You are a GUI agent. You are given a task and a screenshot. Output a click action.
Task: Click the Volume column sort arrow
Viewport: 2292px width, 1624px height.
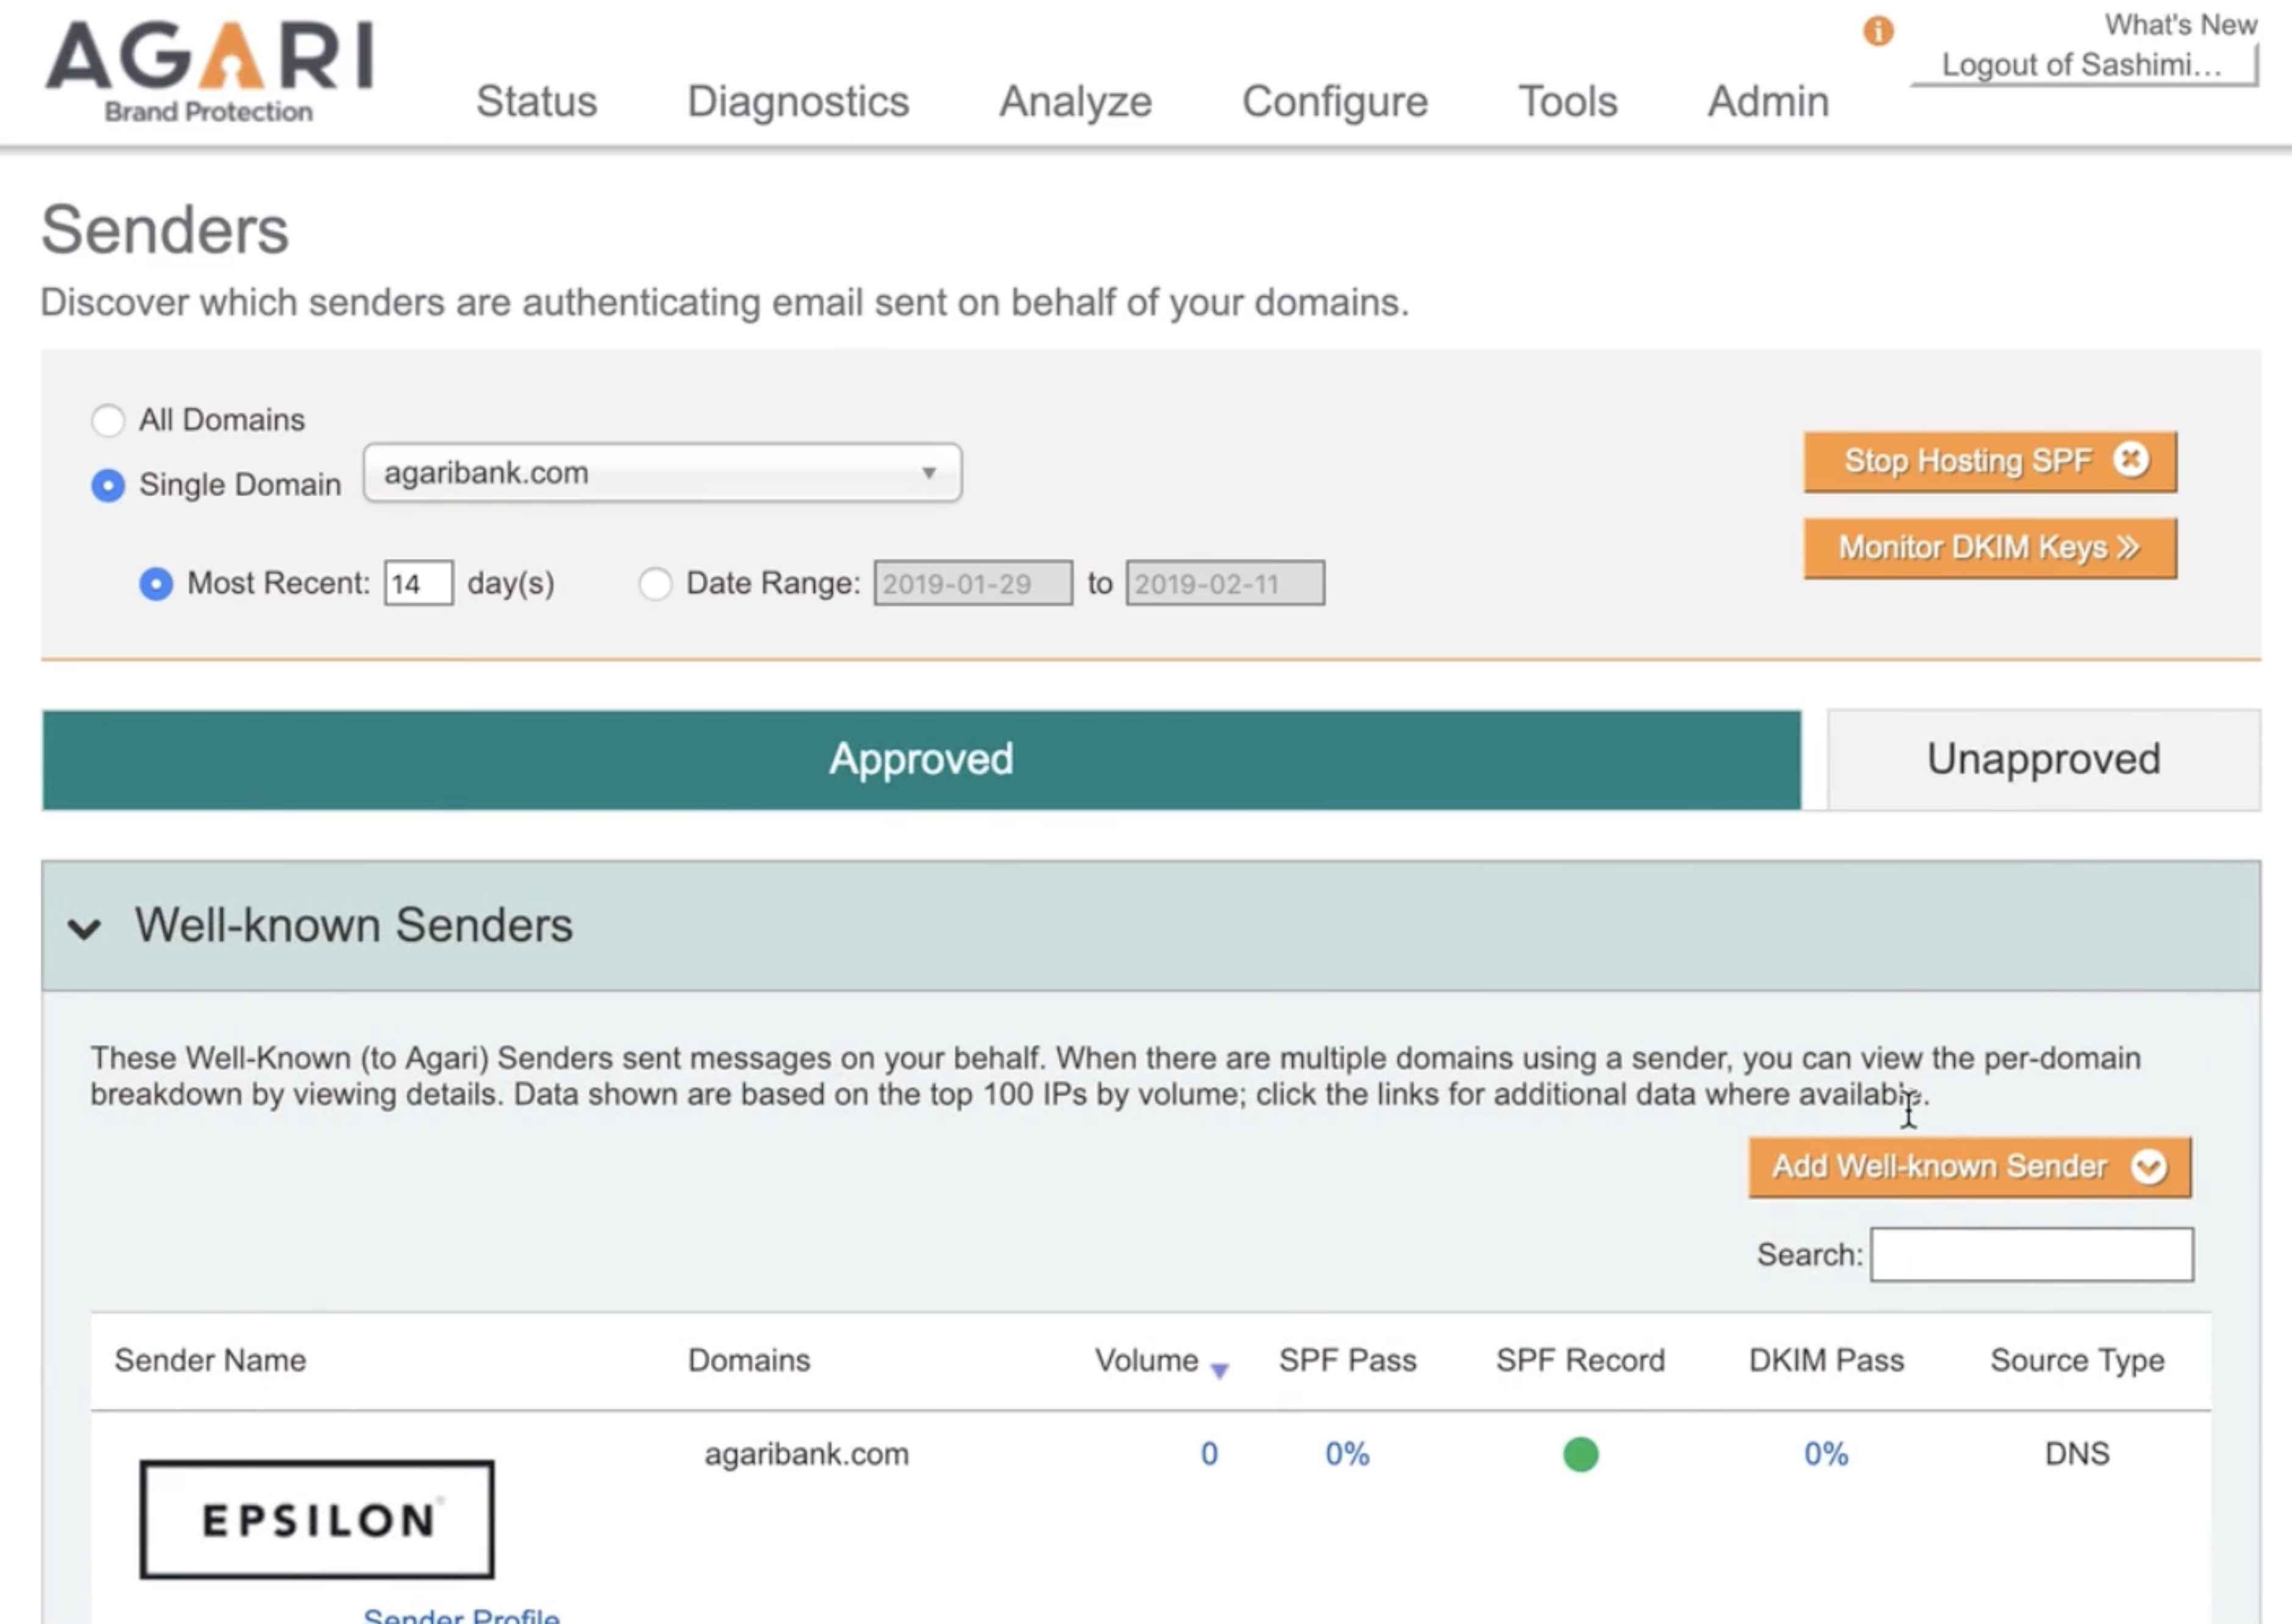[1219, 1371]
